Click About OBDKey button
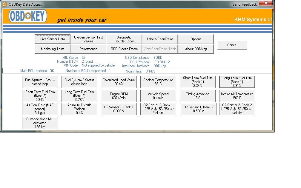This screenshot has height=188, width=301. [196, 49]
